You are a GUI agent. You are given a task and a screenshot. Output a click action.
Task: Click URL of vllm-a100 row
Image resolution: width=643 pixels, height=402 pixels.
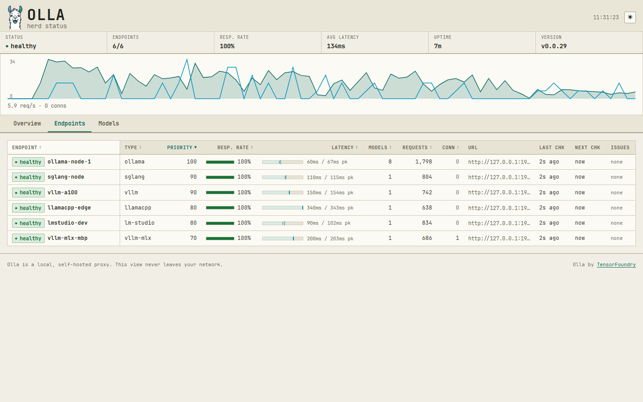pyautogui.click(x=499, y=193)
